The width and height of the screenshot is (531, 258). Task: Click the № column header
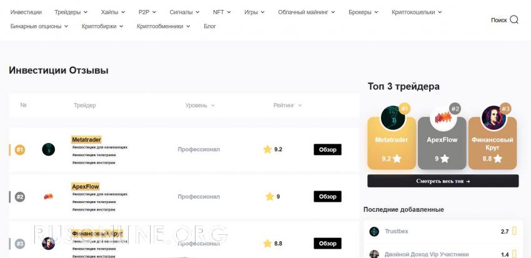click(23, 106)
